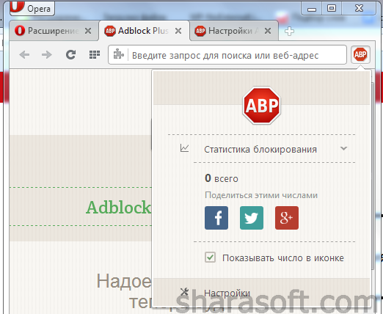
Task: Share statistics on Twitter
Action: click(252, 218)
